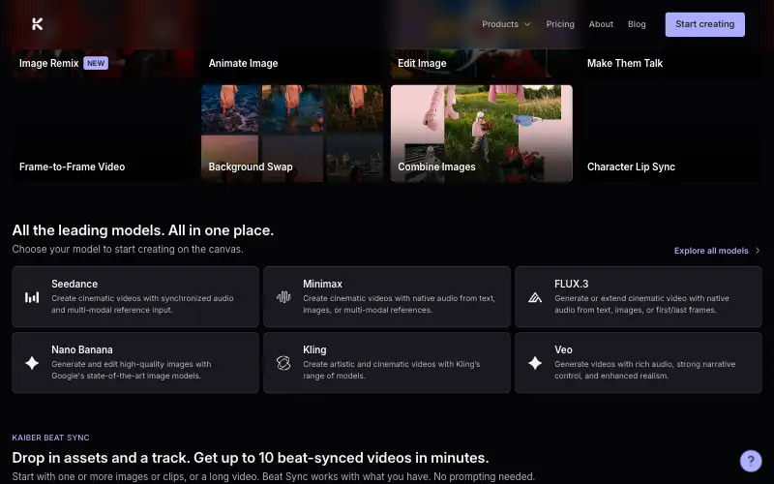Open the Image Remix tool tile
The width and height of the screenshot is (774, 484).
pyautogui.click(x=104, y=63)
